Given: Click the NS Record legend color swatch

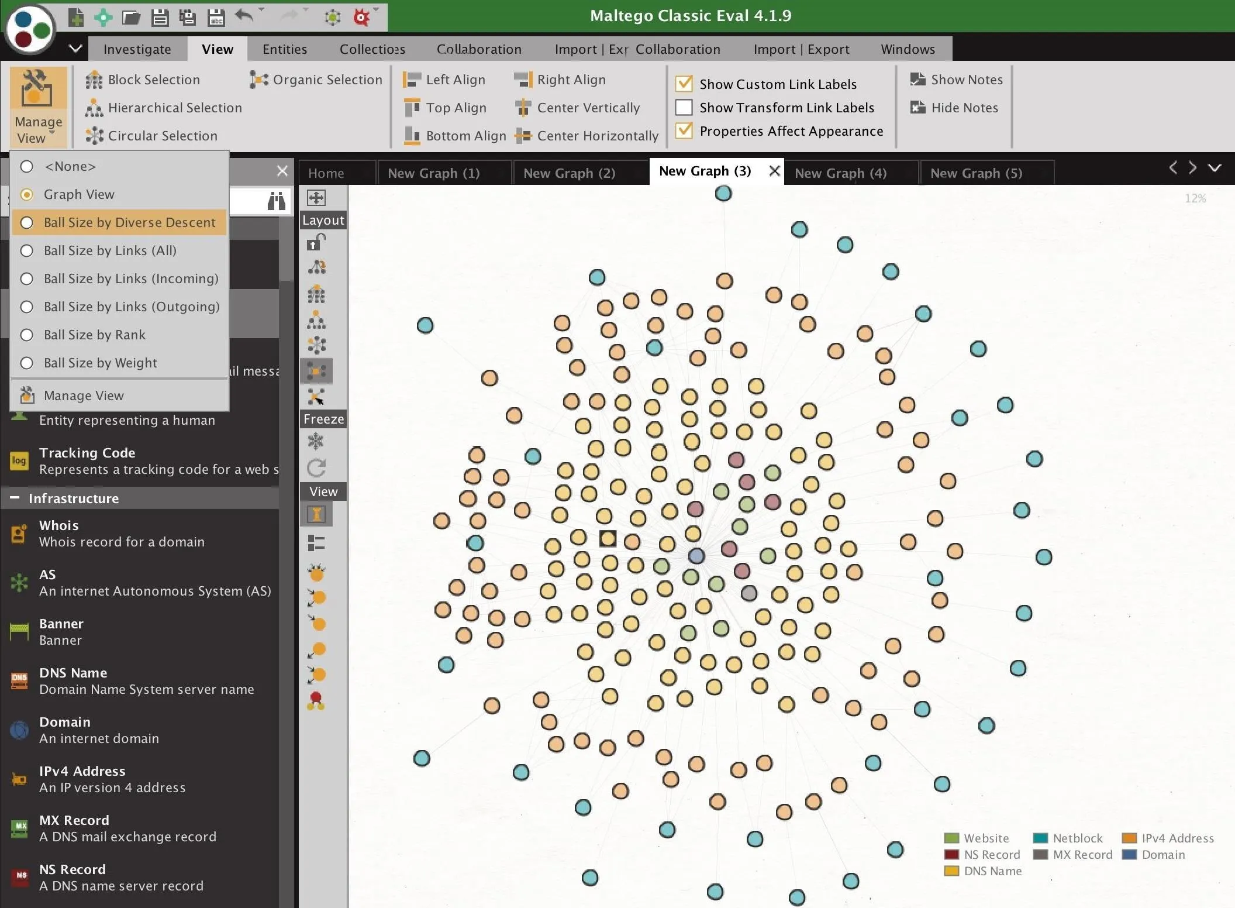Looking at the screenshot, I should coord(951,854).
